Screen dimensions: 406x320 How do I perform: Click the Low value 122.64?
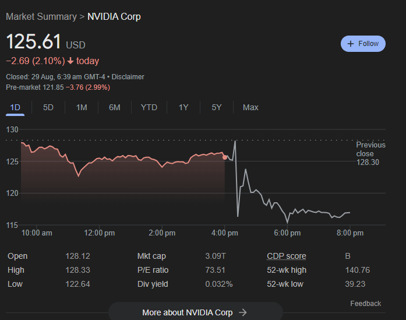coord(77,284)
